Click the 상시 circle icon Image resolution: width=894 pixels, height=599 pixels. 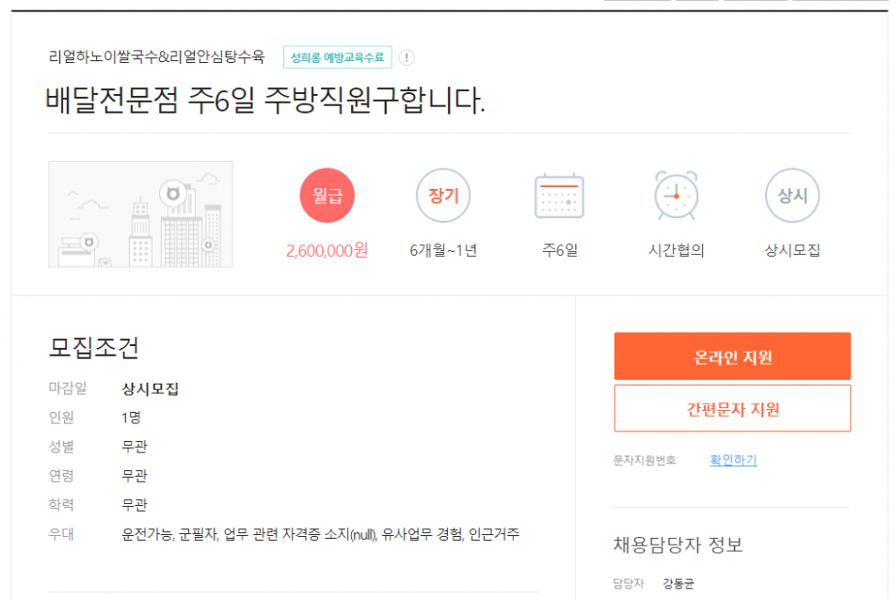point(792,196)
